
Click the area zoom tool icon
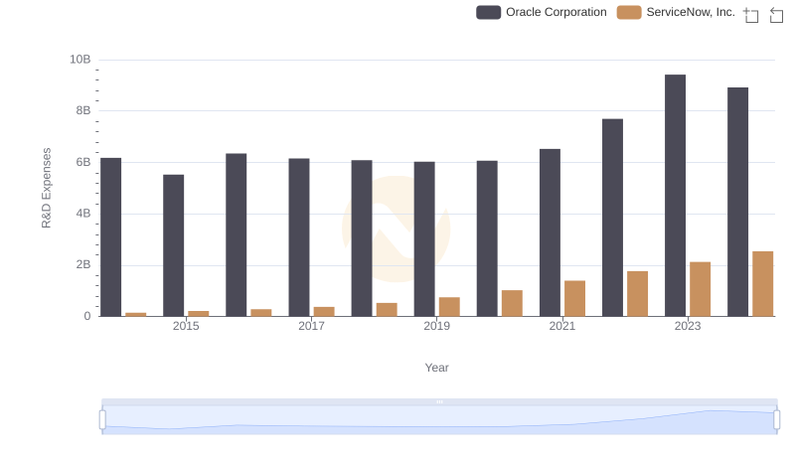(x=751, y=15)
